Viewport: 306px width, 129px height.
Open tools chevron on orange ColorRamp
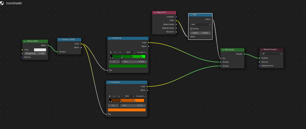pos(119,96)
